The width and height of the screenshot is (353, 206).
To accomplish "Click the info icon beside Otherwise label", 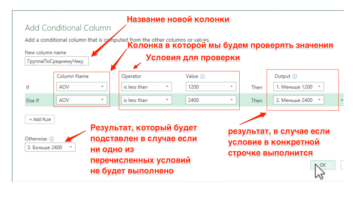I will coord(52,139).
